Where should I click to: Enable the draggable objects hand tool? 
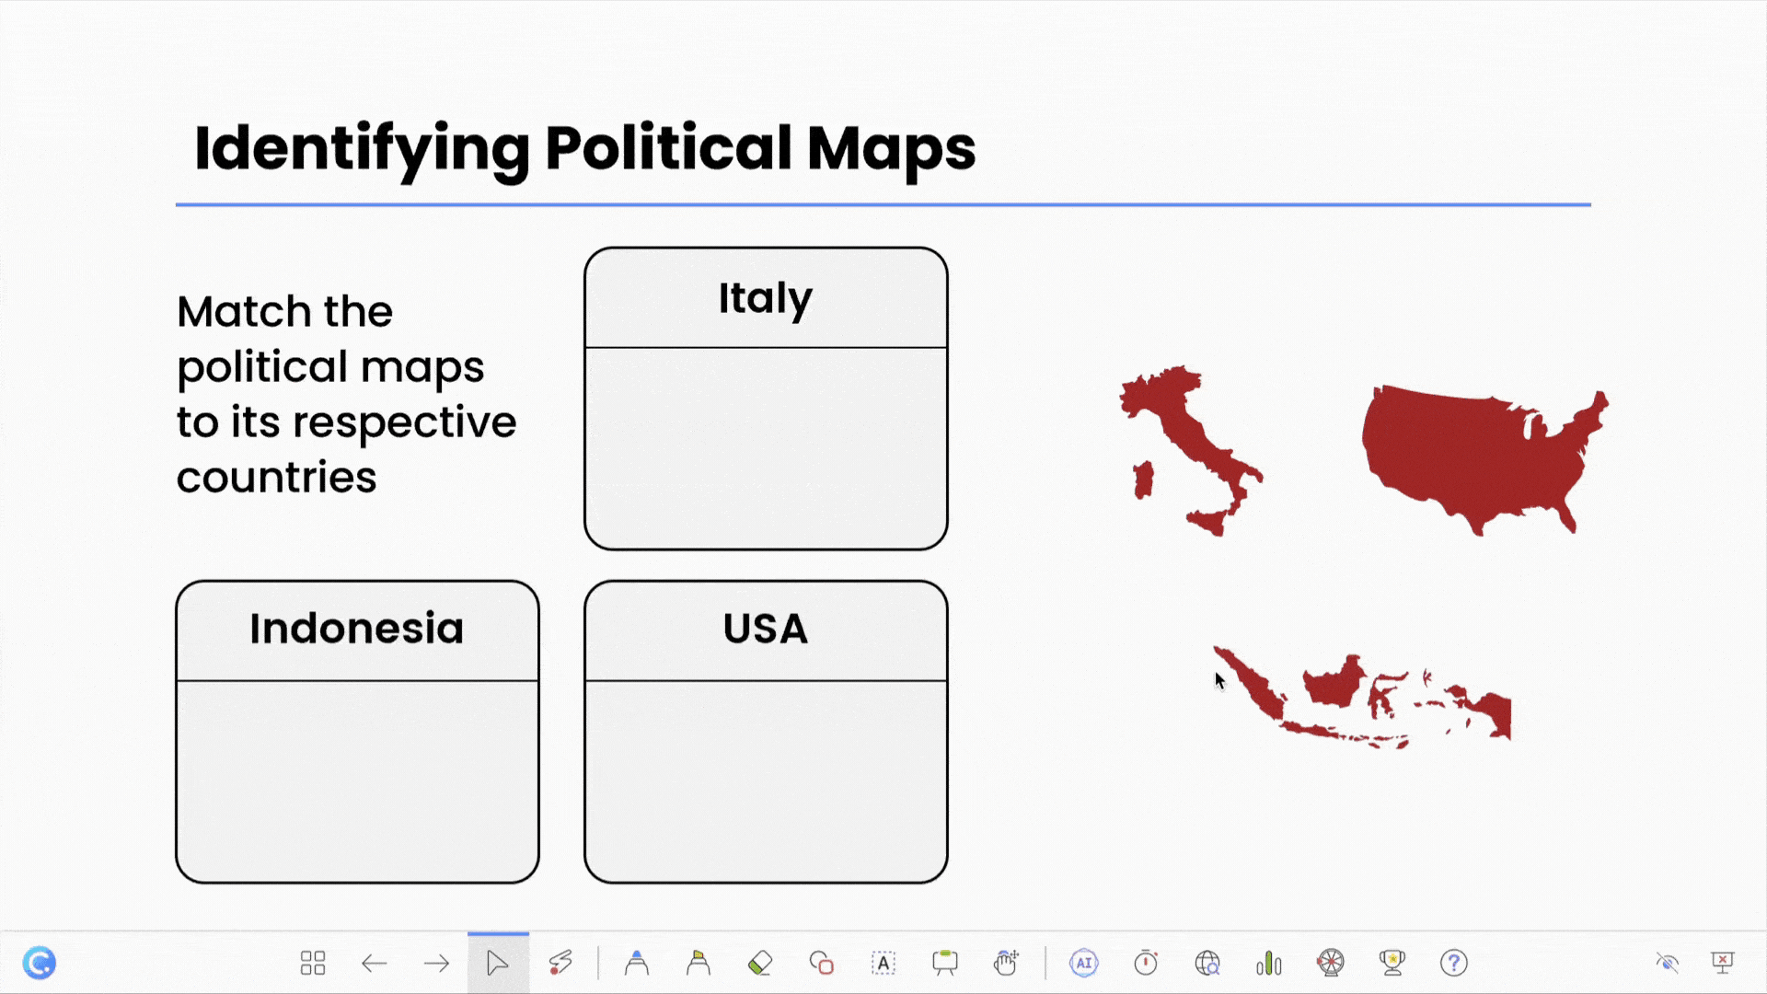coord(1007,963)
